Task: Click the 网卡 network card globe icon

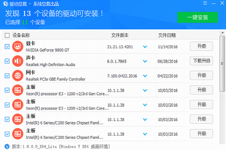Action: coord(18,76)
